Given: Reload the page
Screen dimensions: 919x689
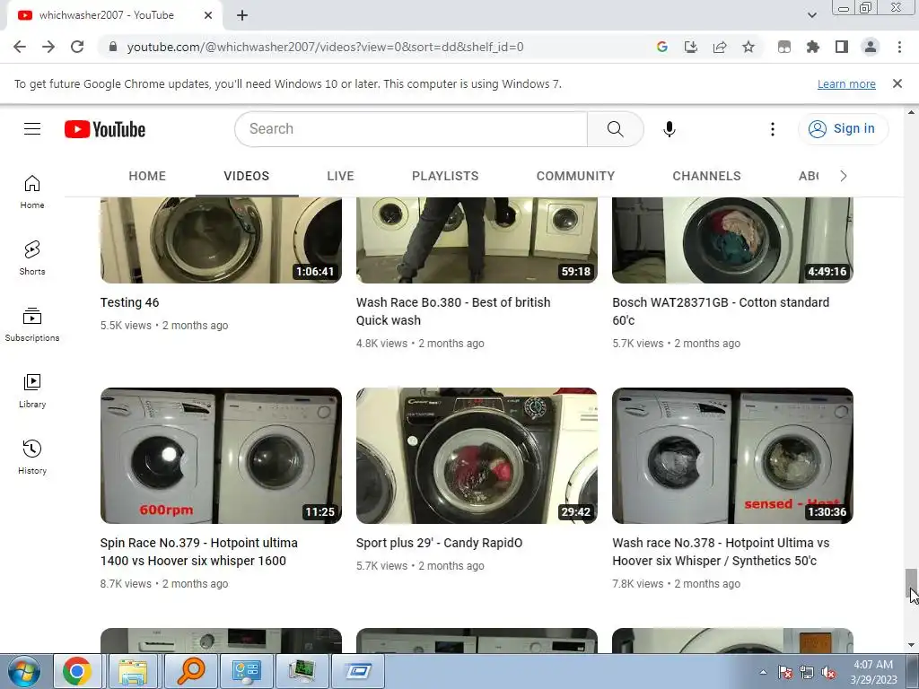Looking at the screenshot, I should coord(77,47).
